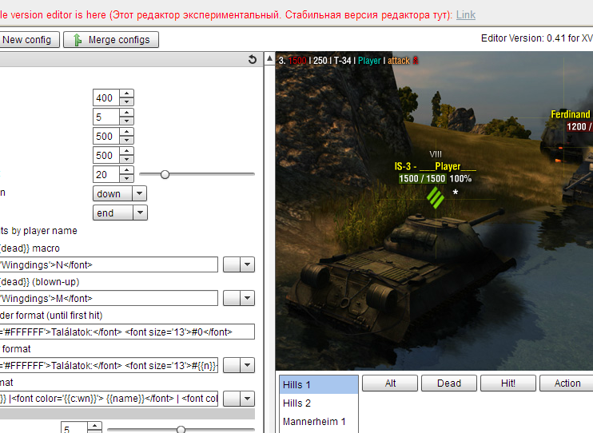This screenshot has height=433, width=593.
Task: Select Mannerheim 1 in the map list
Action: point(319,421)
